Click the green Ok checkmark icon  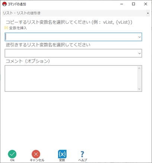[x=12, y=154]
